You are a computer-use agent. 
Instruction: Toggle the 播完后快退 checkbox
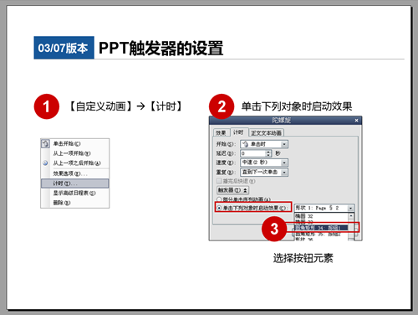(x=219, y=181)
